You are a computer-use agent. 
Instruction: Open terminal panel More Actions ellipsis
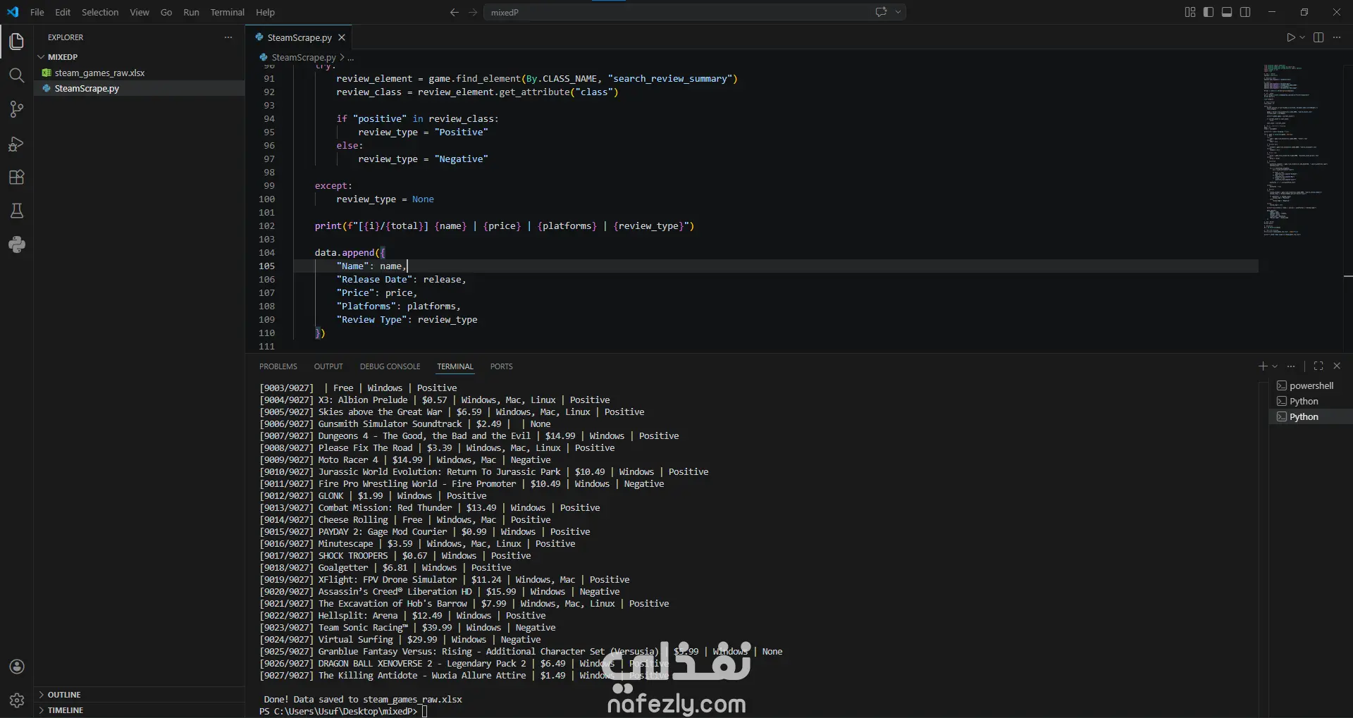[x=1291, y=366]
